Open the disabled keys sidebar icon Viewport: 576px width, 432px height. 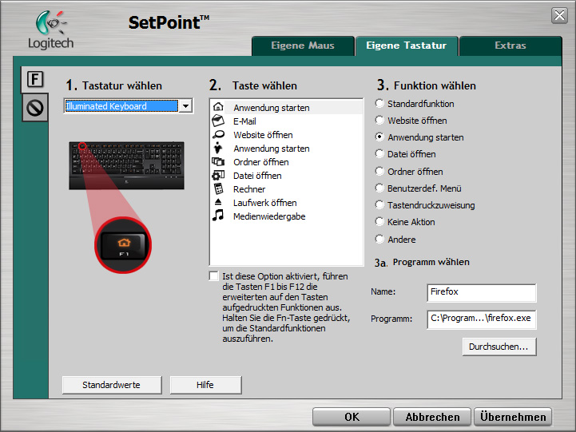(35, 108)
